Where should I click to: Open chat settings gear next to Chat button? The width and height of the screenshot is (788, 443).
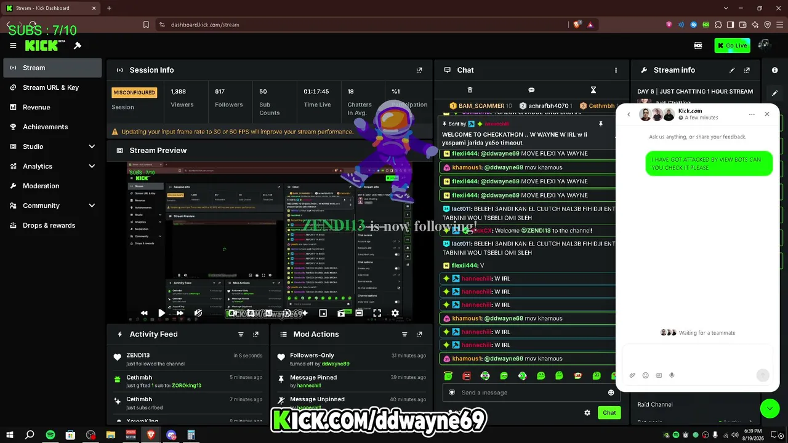587,413
